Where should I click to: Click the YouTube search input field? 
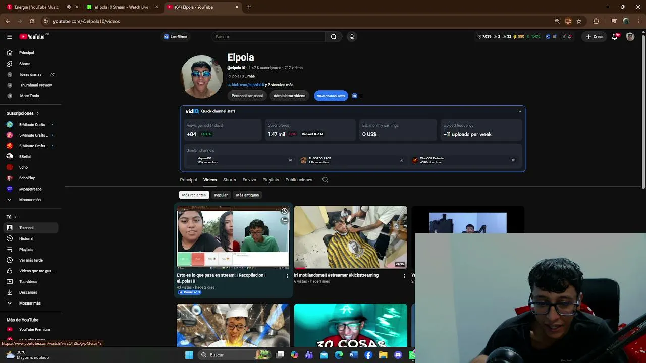coord(269,37)
